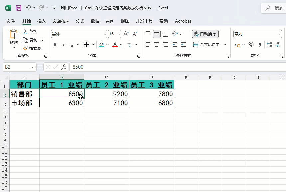Click the phonetic guide wén icon
This screenshot has height=192, width=286.
[x=130, y=44]
